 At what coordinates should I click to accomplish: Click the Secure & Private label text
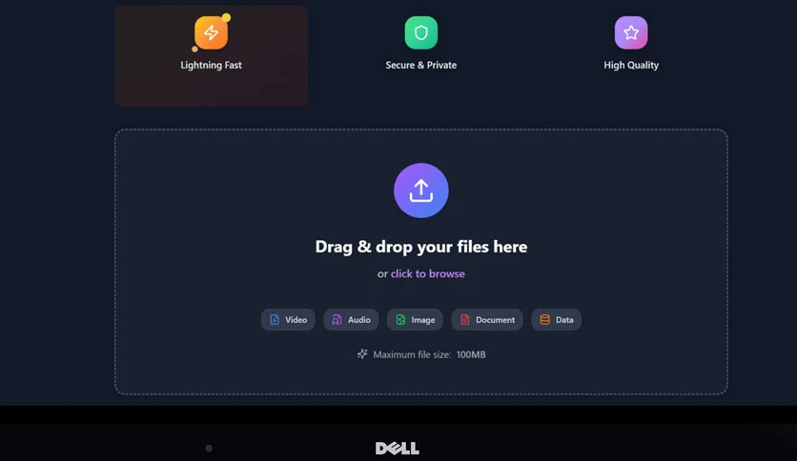point(420,66)
